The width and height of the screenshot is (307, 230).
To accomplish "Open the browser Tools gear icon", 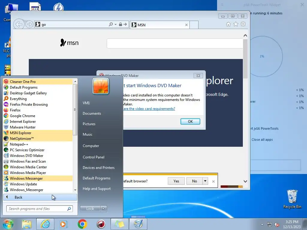I will (243, 24).
